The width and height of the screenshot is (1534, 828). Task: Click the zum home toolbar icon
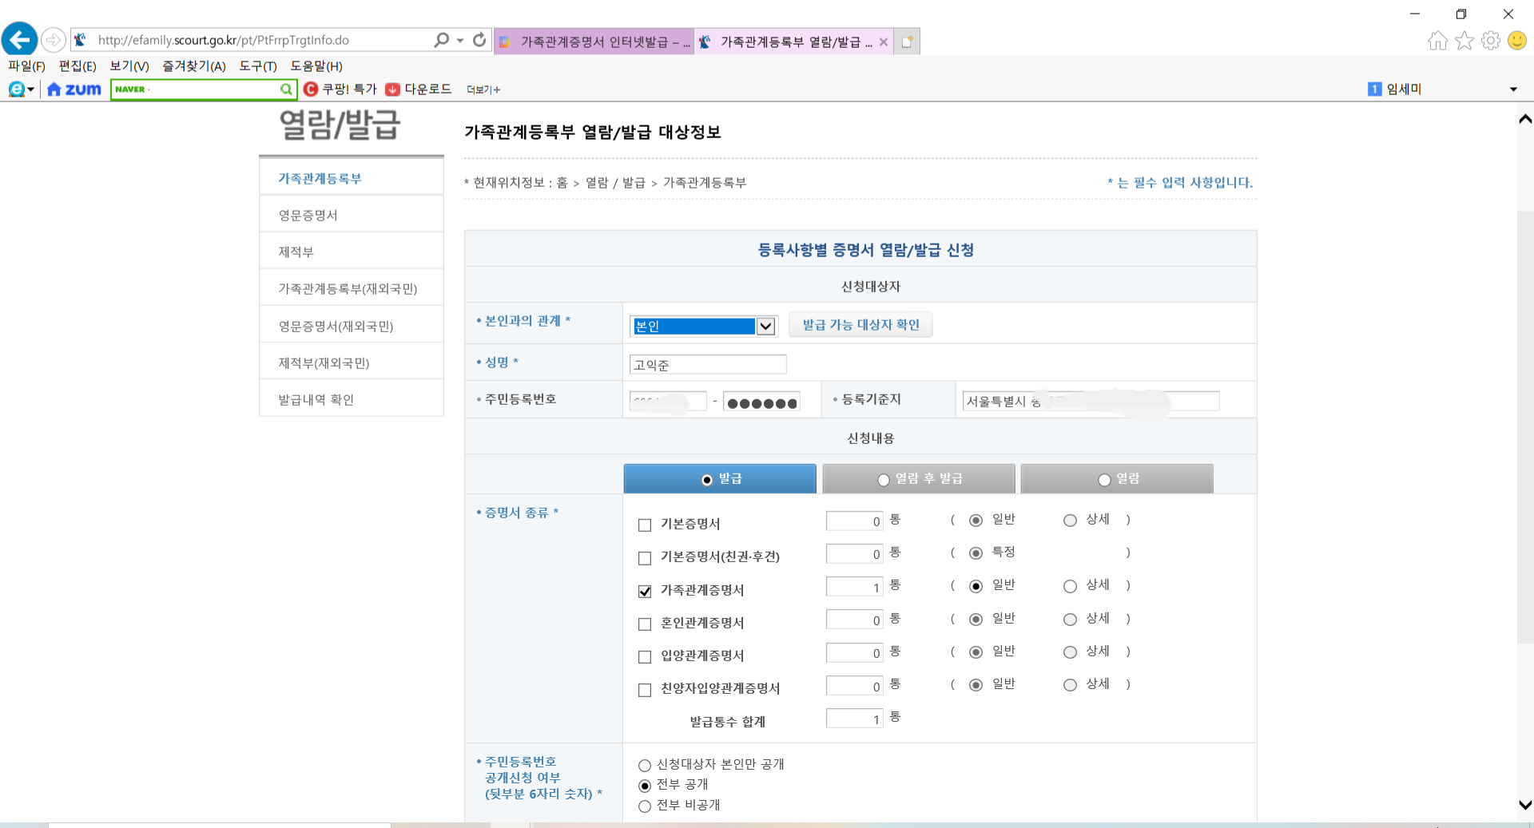point(74,89)
